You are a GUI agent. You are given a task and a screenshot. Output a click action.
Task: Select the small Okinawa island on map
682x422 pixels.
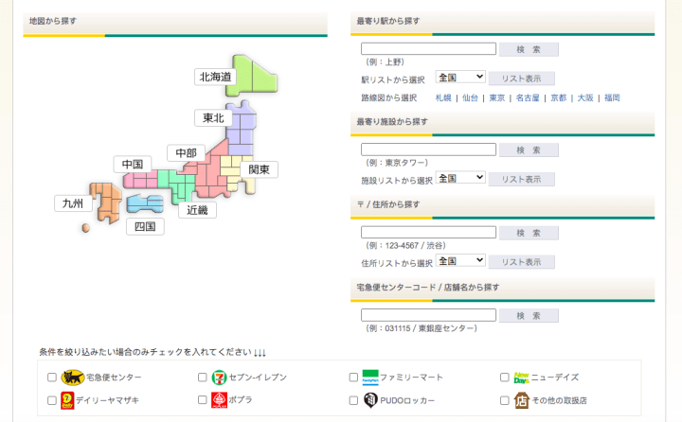pos(85,228)
